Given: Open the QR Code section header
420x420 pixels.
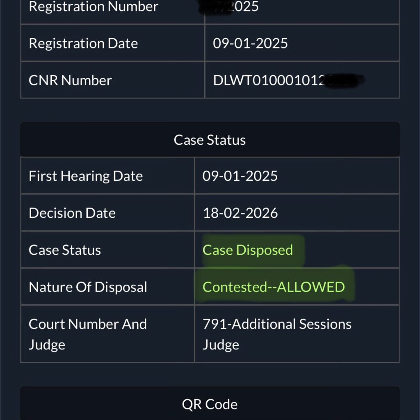Looking at the screenshot, I should point(210,404).
